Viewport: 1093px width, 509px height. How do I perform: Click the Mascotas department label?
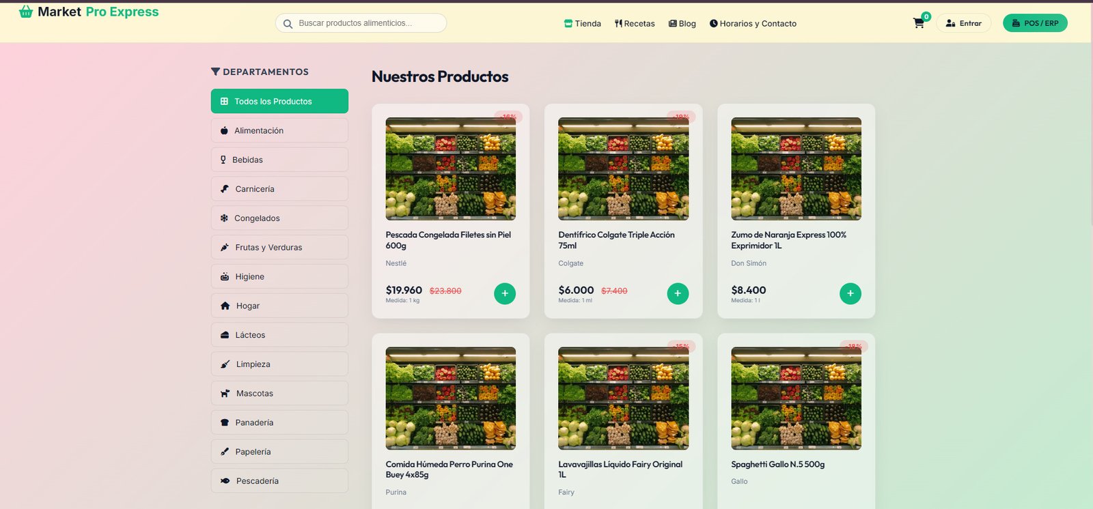(255, 394)
